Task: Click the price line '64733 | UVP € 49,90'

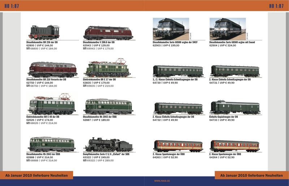Action: [x=222, y=120]
